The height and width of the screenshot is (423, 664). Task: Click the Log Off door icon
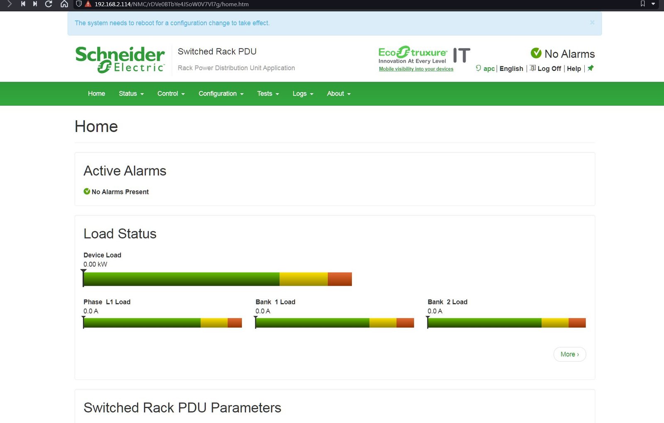[x=533, y=68]
